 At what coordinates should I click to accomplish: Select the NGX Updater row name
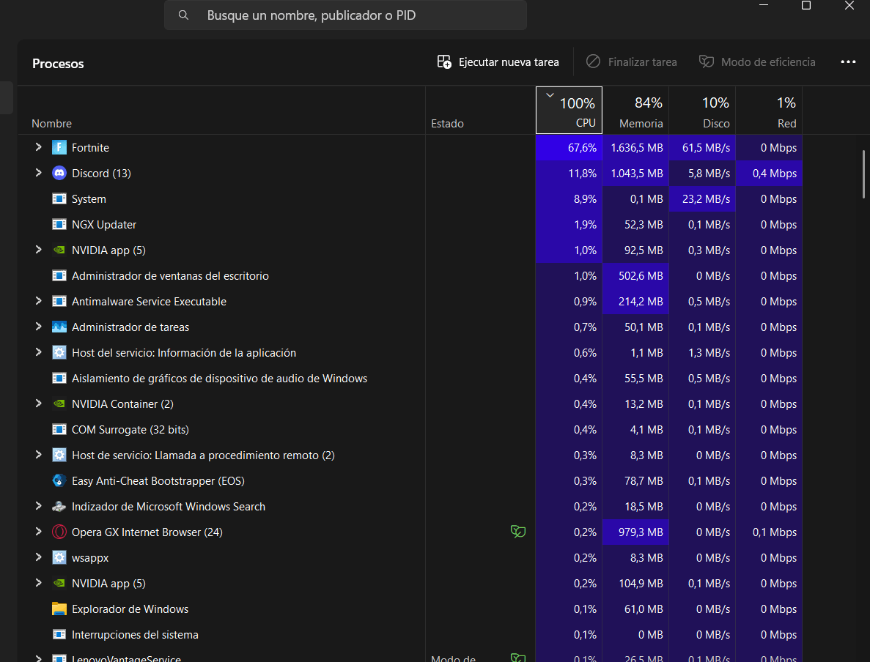(x=104, y=225)
